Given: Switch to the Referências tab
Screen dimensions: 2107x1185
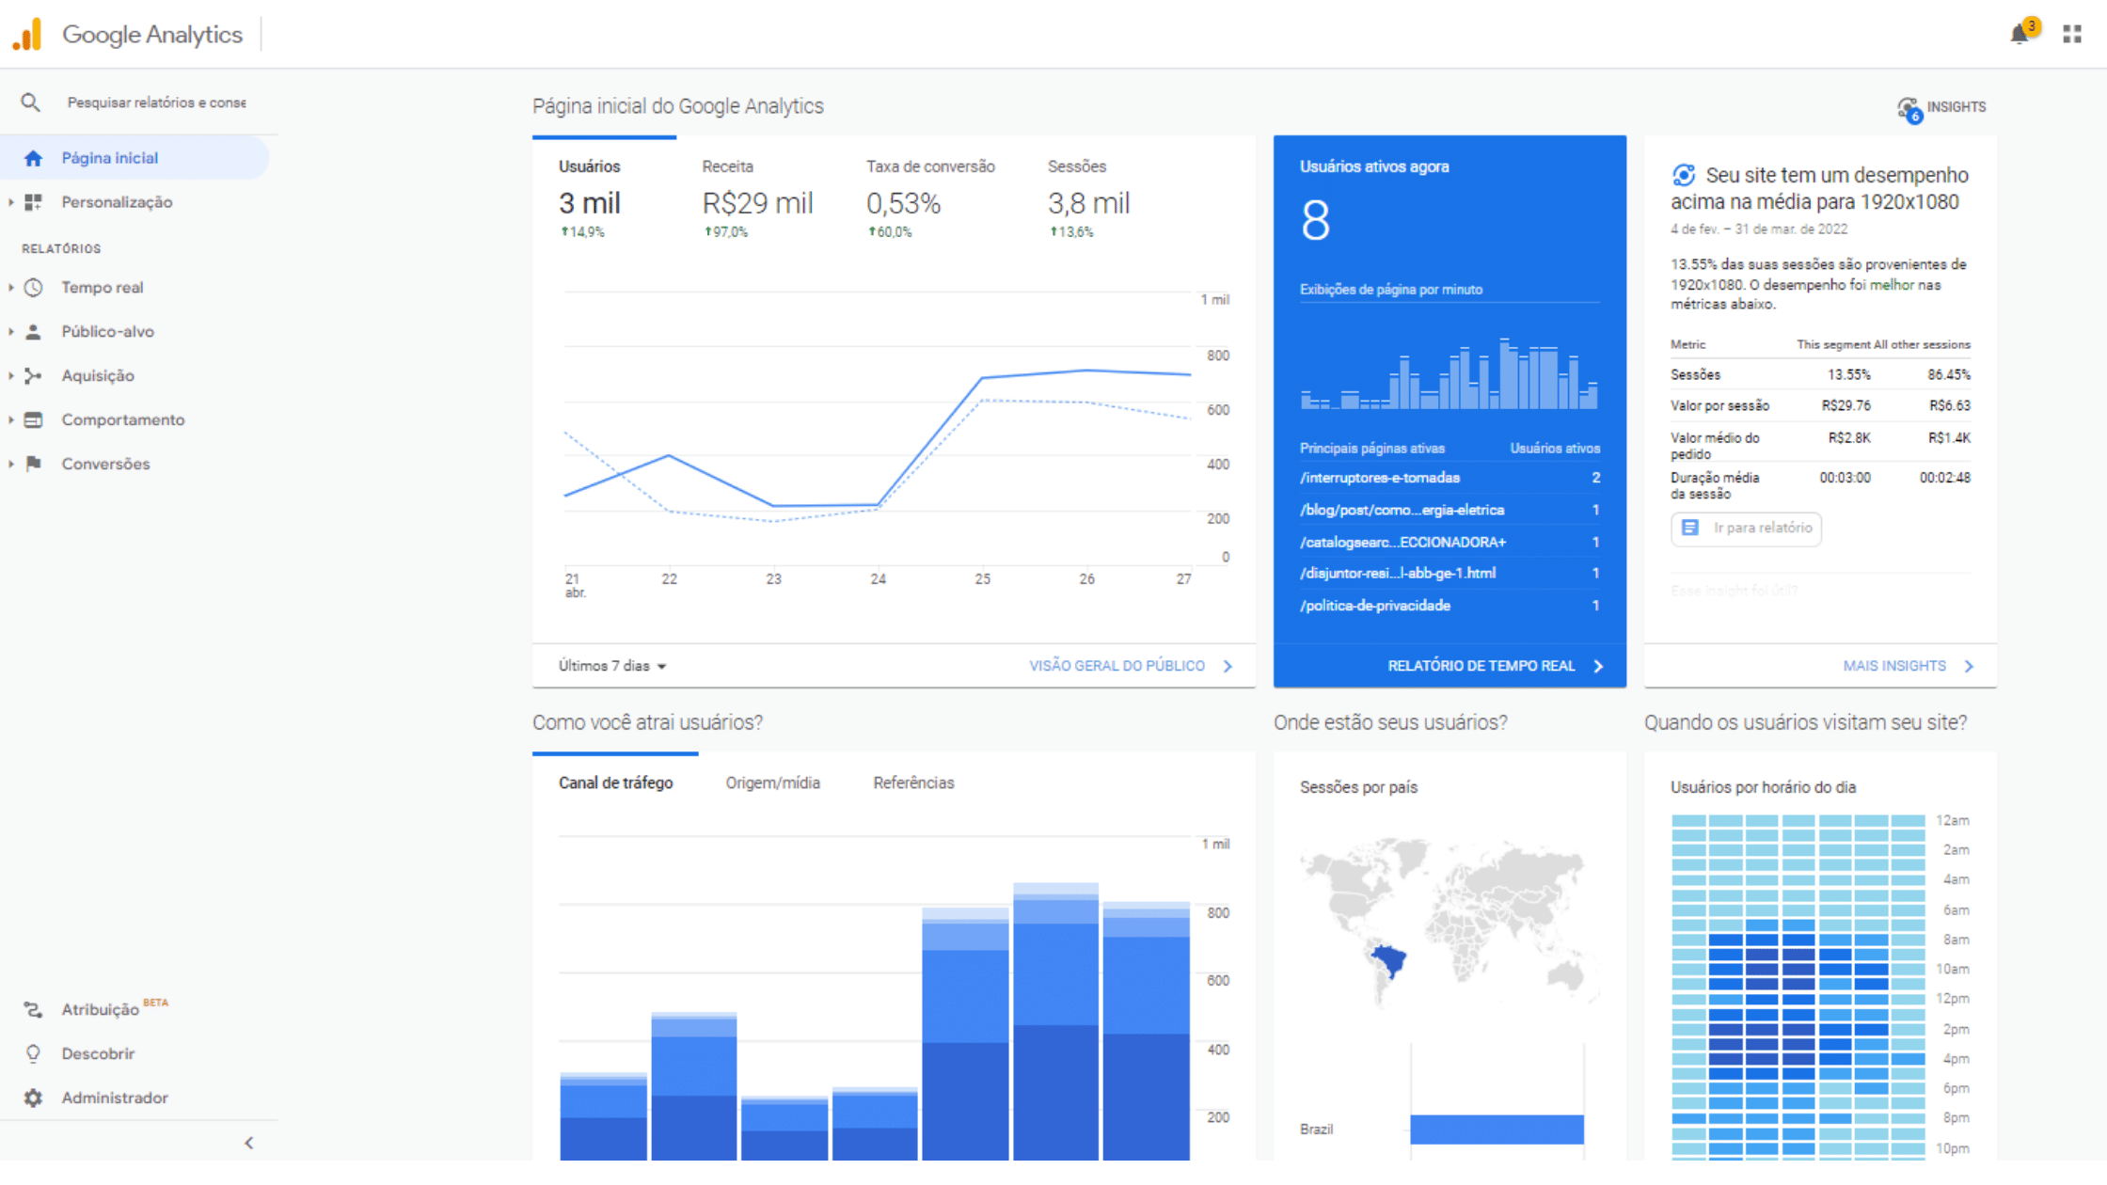Looking at the screenshot, I should (x=913, y=783).
